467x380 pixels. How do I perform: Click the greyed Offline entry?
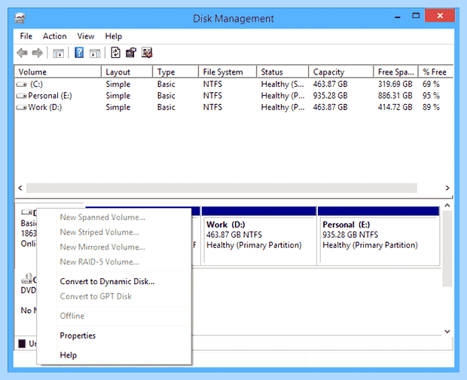(x=72, y=316)
